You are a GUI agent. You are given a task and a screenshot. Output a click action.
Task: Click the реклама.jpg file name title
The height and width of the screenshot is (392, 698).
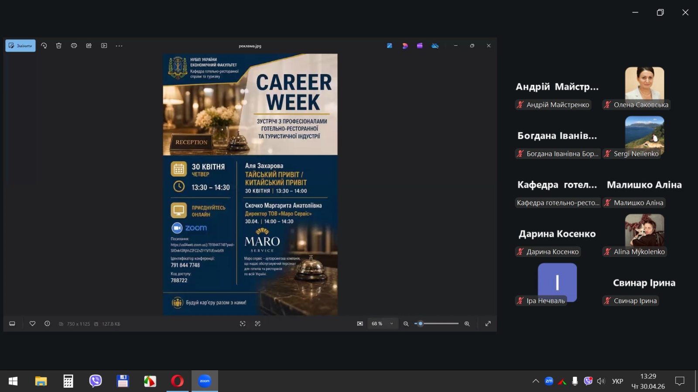tap(250, 46)
